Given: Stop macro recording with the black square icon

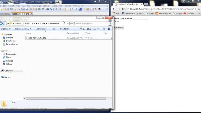Looking at the screenshot, I should coord(100,9).
